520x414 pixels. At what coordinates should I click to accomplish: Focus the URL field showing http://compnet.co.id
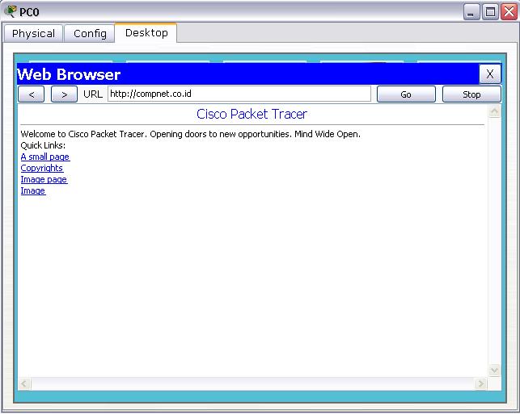pyautogui.click(x=239, y=94)
